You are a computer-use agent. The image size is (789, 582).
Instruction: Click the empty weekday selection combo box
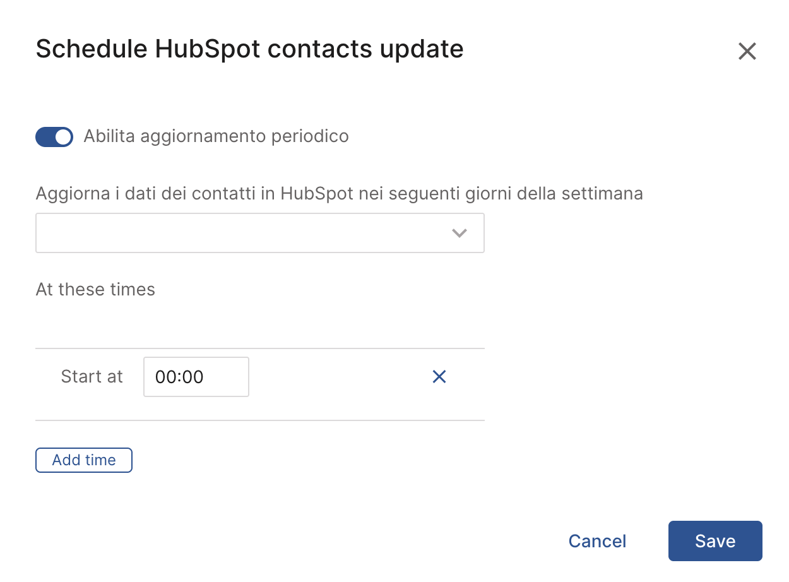[240, 233]
